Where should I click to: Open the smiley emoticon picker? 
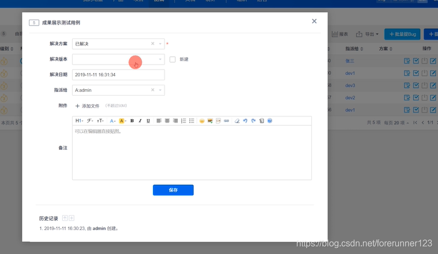point(202,121)
